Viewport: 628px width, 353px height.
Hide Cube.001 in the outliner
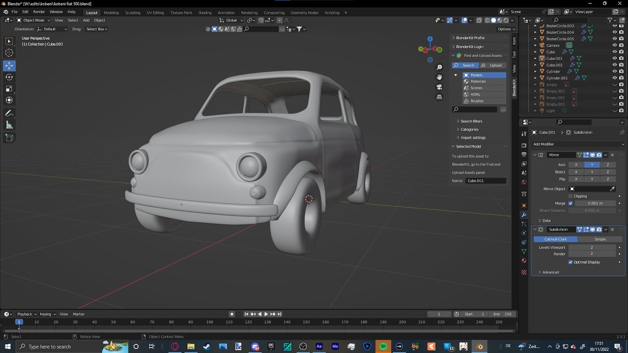(615, 58)
